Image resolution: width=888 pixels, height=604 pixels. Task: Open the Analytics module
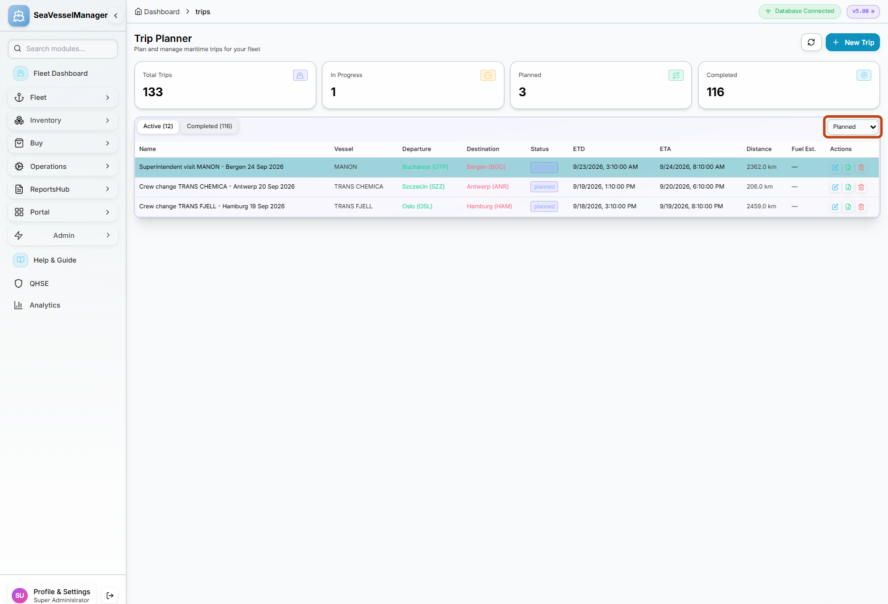click(62, 305)
